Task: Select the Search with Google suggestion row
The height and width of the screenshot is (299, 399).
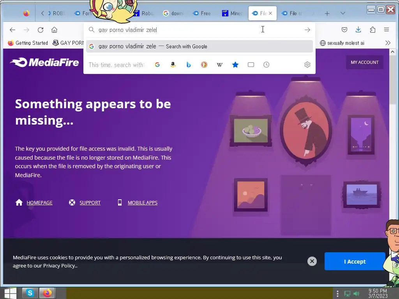Action: click(199, 46)
